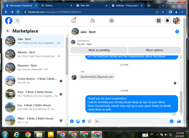Click More options button

pyautogui.click(x=155, y=50)
